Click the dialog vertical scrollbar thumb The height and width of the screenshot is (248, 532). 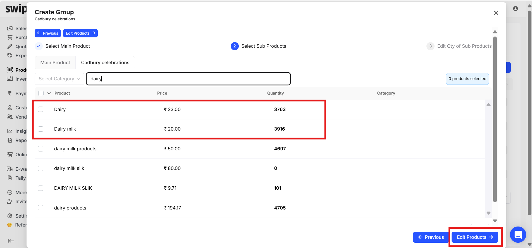(495, 119)
